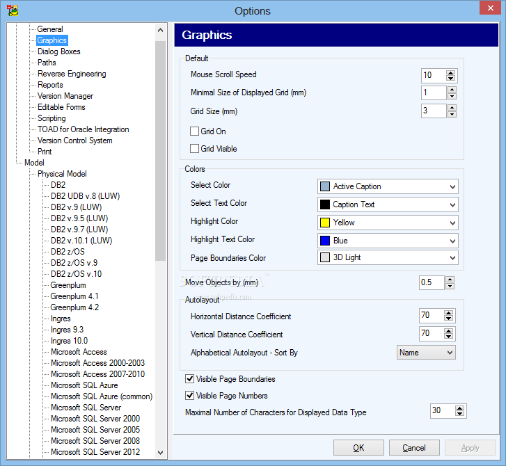Open the Page Boundaries Color dropdown

[388, 257]
